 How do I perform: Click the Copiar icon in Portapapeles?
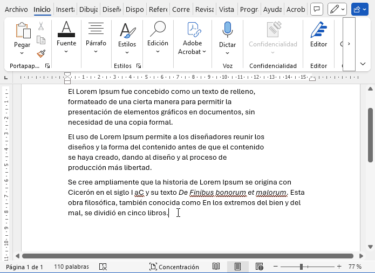click(41, 40)
